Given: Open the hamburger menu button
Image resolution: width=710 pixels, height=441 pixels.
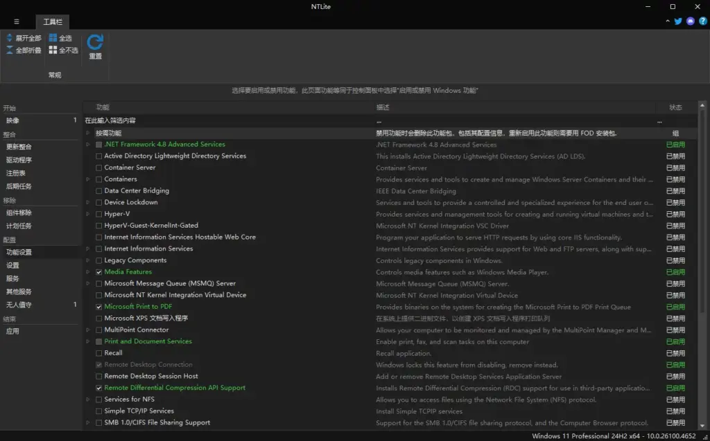Looking at the screenshot, I should point(17,21).
